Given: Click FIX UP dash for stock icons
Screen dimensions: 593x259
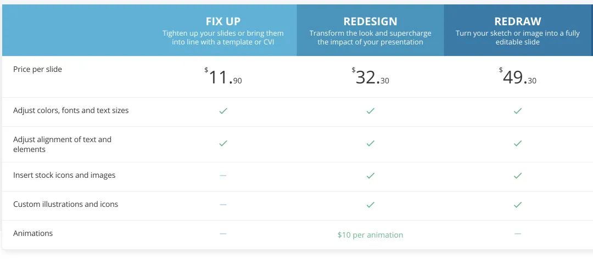Looking at the screenshot, I should [223, 176].
